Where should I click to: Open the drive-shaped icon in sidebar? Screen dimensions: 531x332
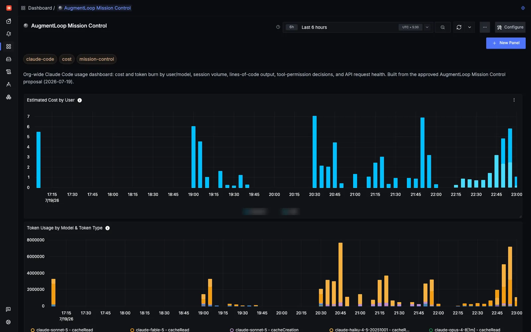9,59
